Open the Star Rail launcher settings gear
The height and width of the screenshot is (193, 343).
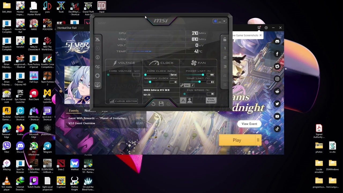[266, 28]
